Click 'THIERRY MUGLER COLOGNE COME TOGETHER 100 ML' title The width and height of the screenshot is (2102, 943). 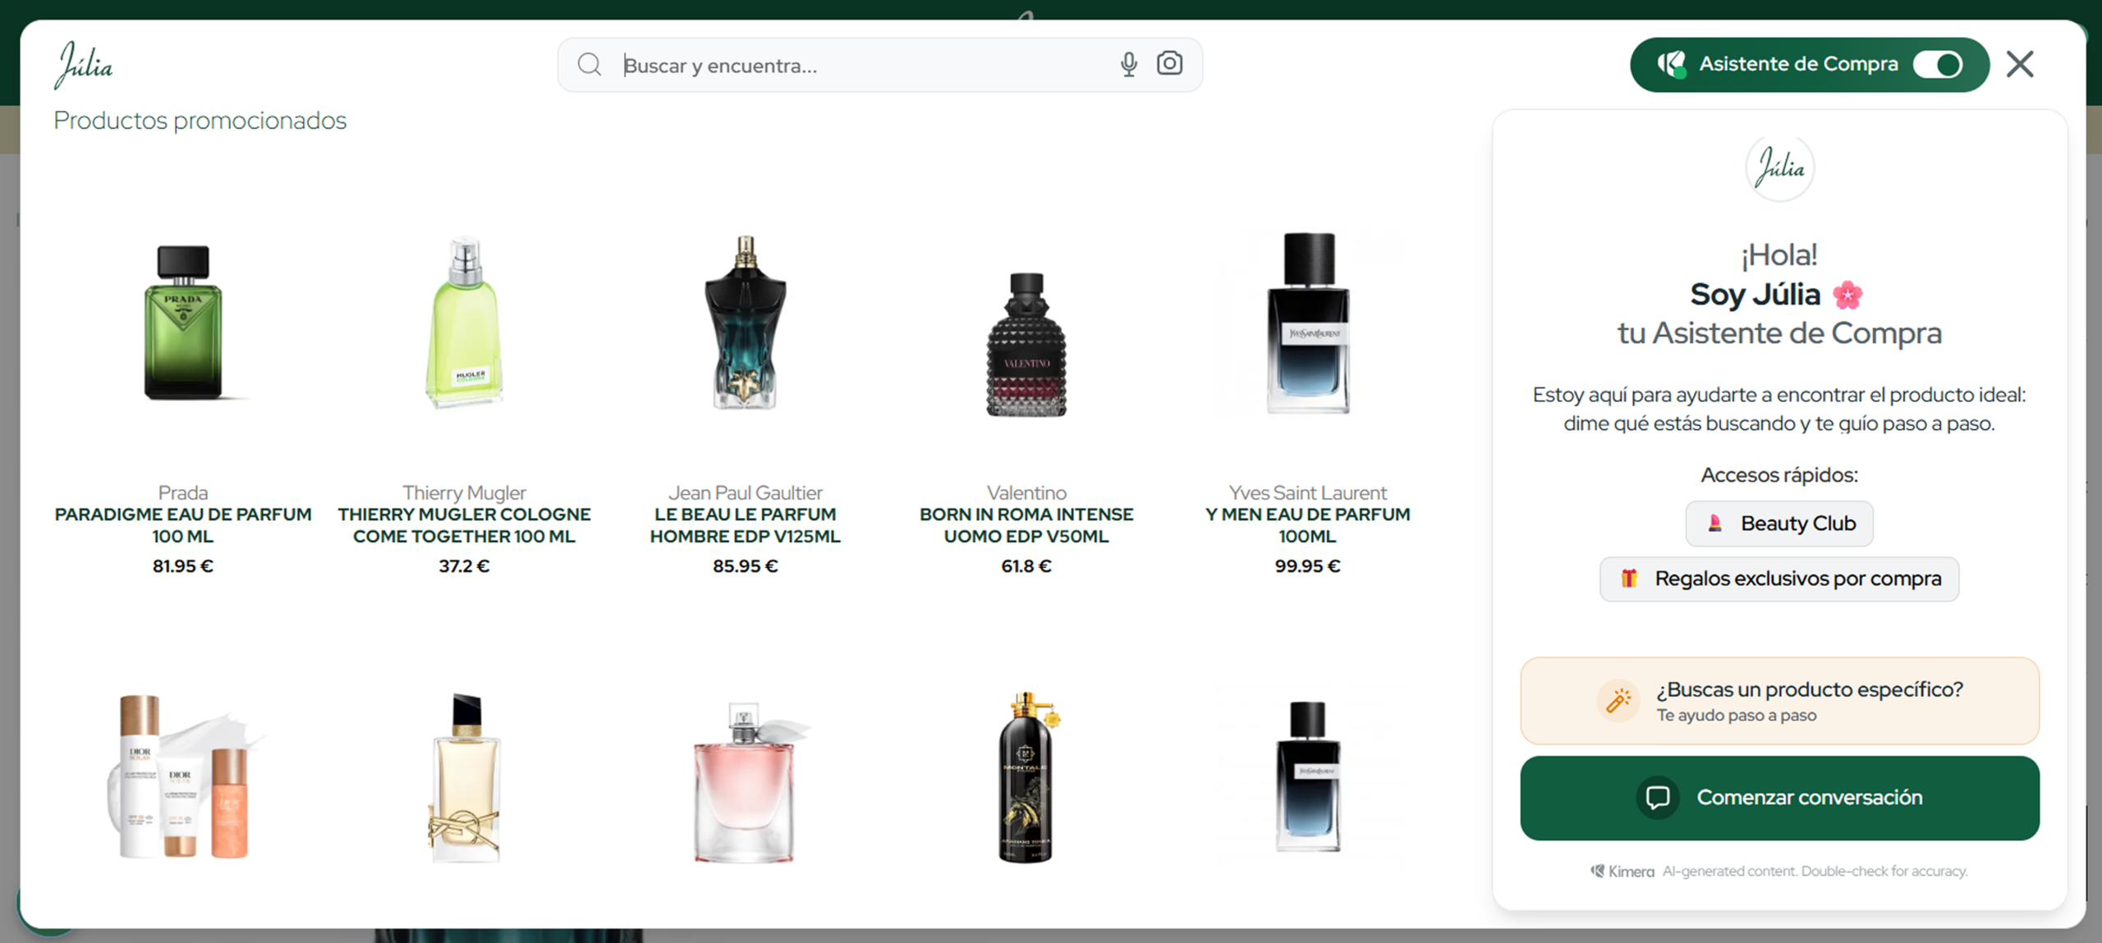pos(465,525)
